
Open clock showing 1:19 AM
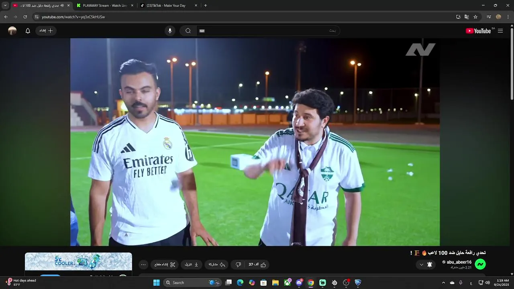coord(503,283)
